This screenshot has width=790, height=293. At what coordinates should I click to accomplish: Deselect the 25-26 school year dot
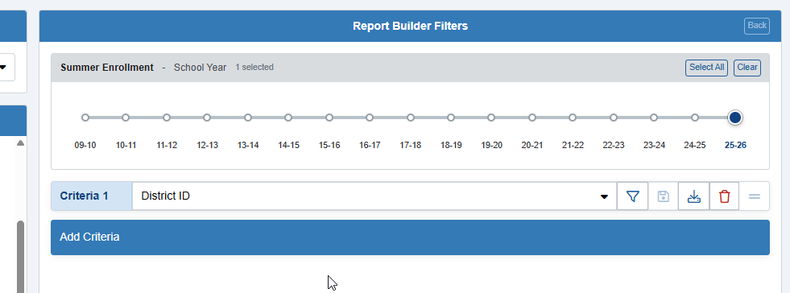[x=735, y=118]
